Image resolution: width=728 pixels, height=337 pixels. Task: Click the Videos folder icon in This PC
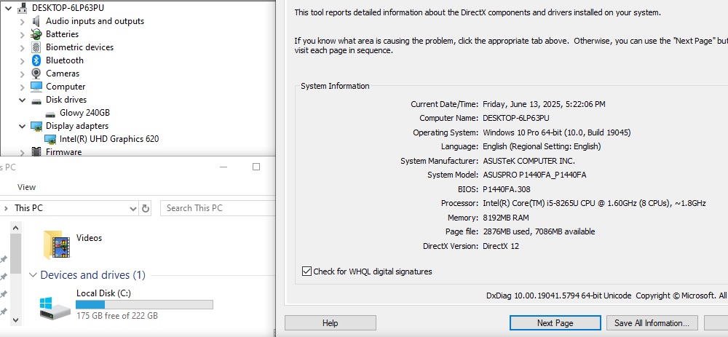[x=56, y=244]
